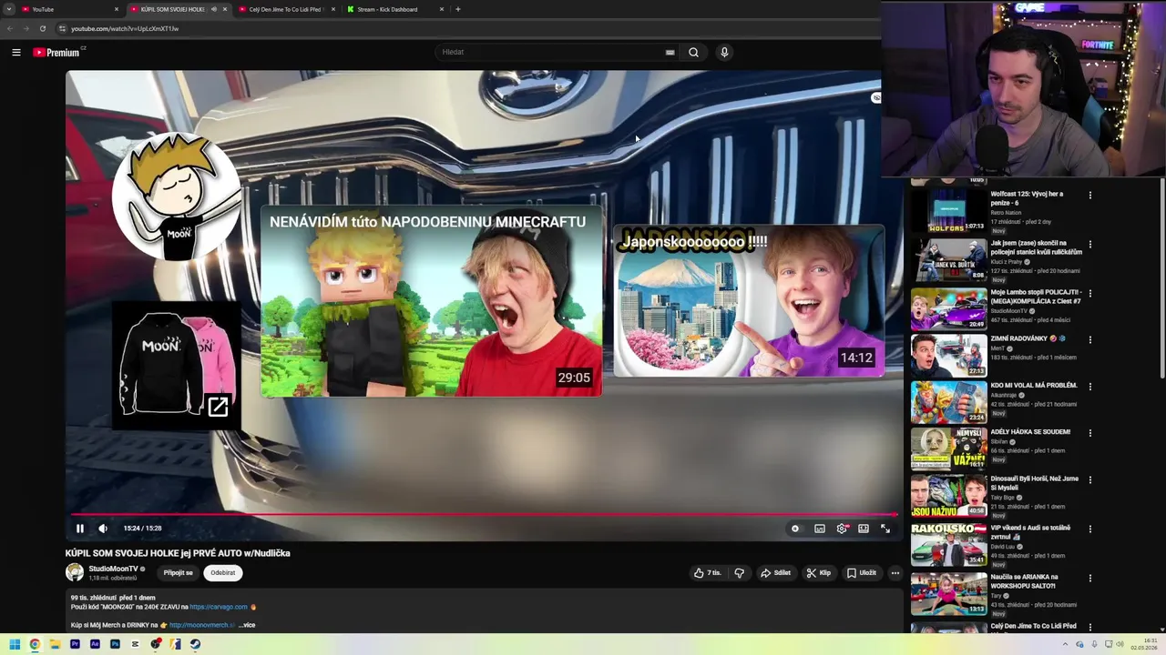Viewport: 1166px width, 655px height.
Task: Open options for Moje Lambo stopli POLICAJTI
Action: tap(1089, 294)
